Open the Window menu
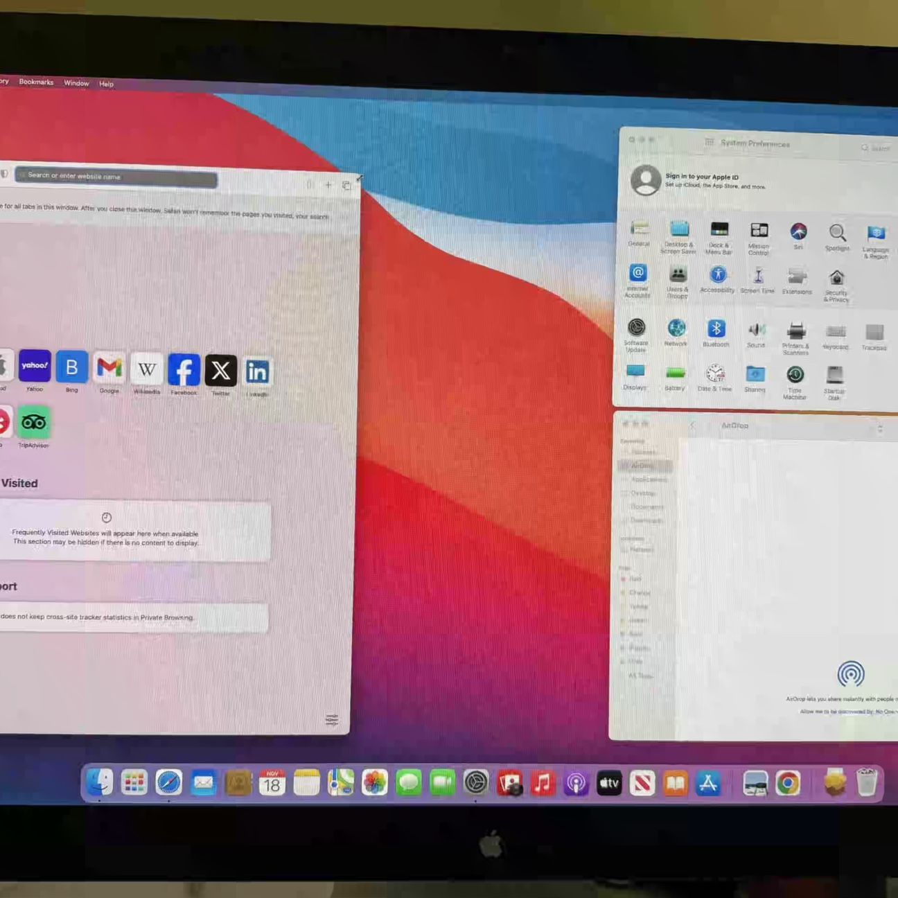This screenshot has width=898, height=898. pos(76,83)
